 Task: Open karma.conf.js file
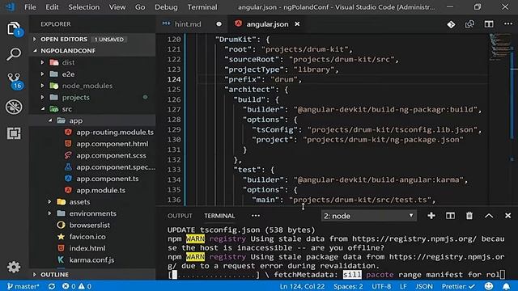click(x=91, y=259)
